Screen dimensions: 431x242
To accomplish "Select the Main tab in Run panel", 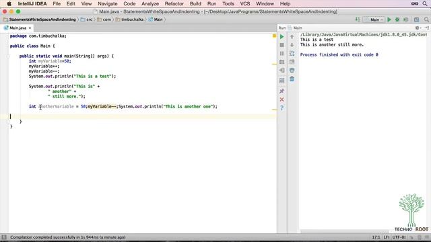I will pos(295,28).
